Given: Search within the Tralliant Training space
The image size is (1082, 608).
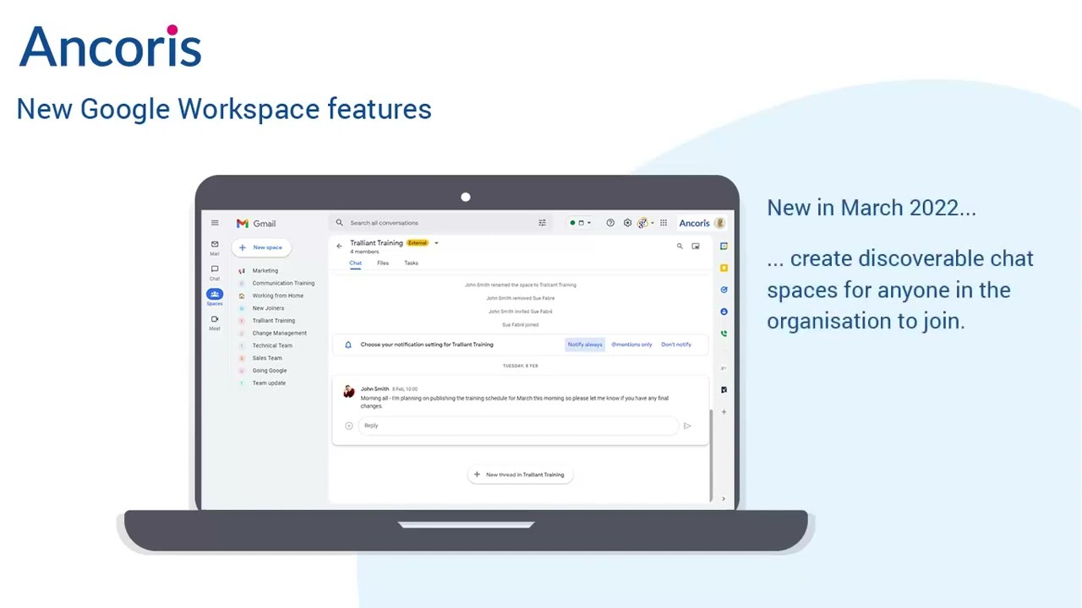Looking at the screenshot, I should click(680, 247).
